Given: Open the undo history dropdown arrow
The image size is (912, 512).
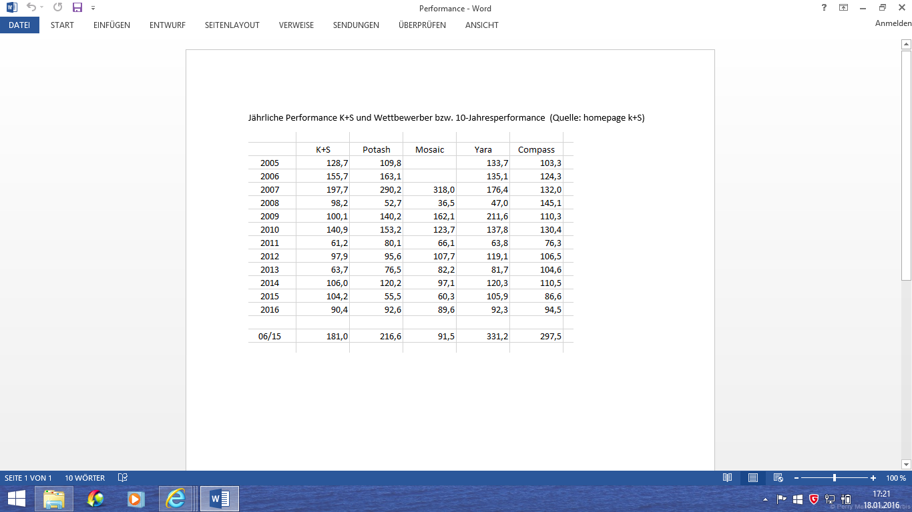Looking at the screenshot, I should pos(41,8).
